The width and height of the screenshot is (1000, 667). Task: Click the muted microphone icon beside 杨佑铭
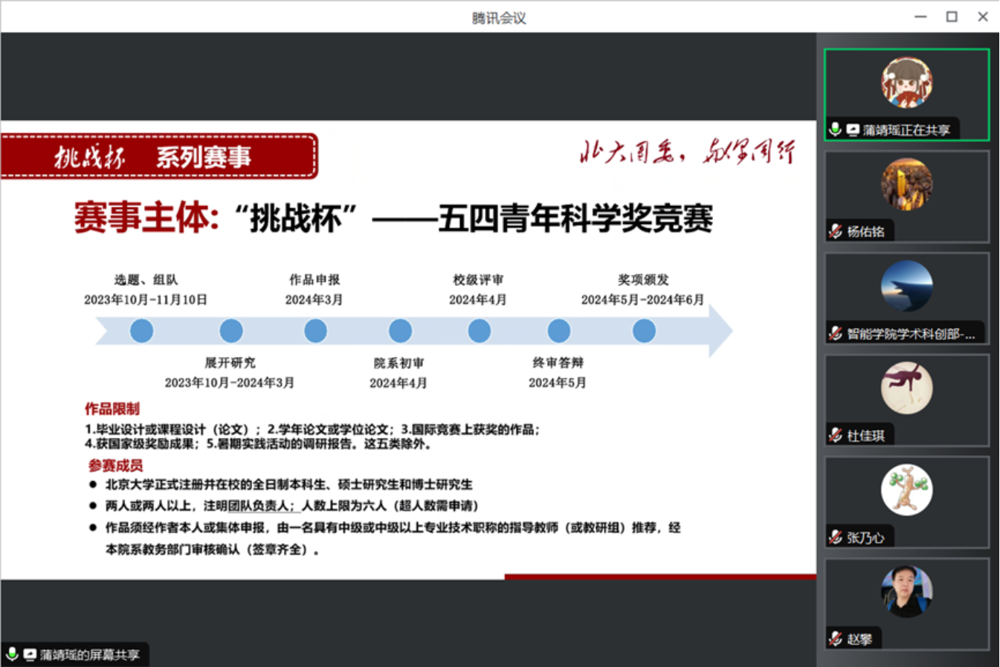coord(834,231)
